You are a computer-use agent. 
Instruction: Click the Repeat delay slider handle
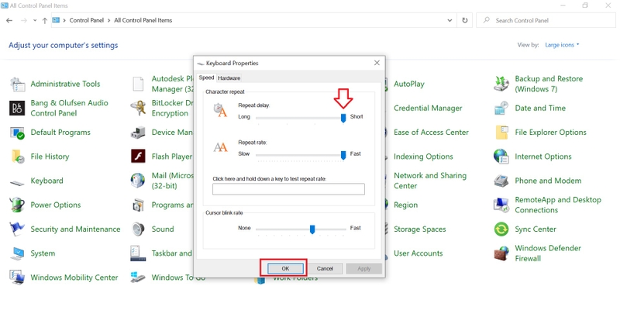point(343,118)
